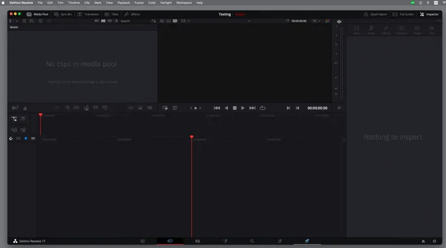Open the Timeline menu
The width and height of the screenshot is (446, 248).
(74, 3)
